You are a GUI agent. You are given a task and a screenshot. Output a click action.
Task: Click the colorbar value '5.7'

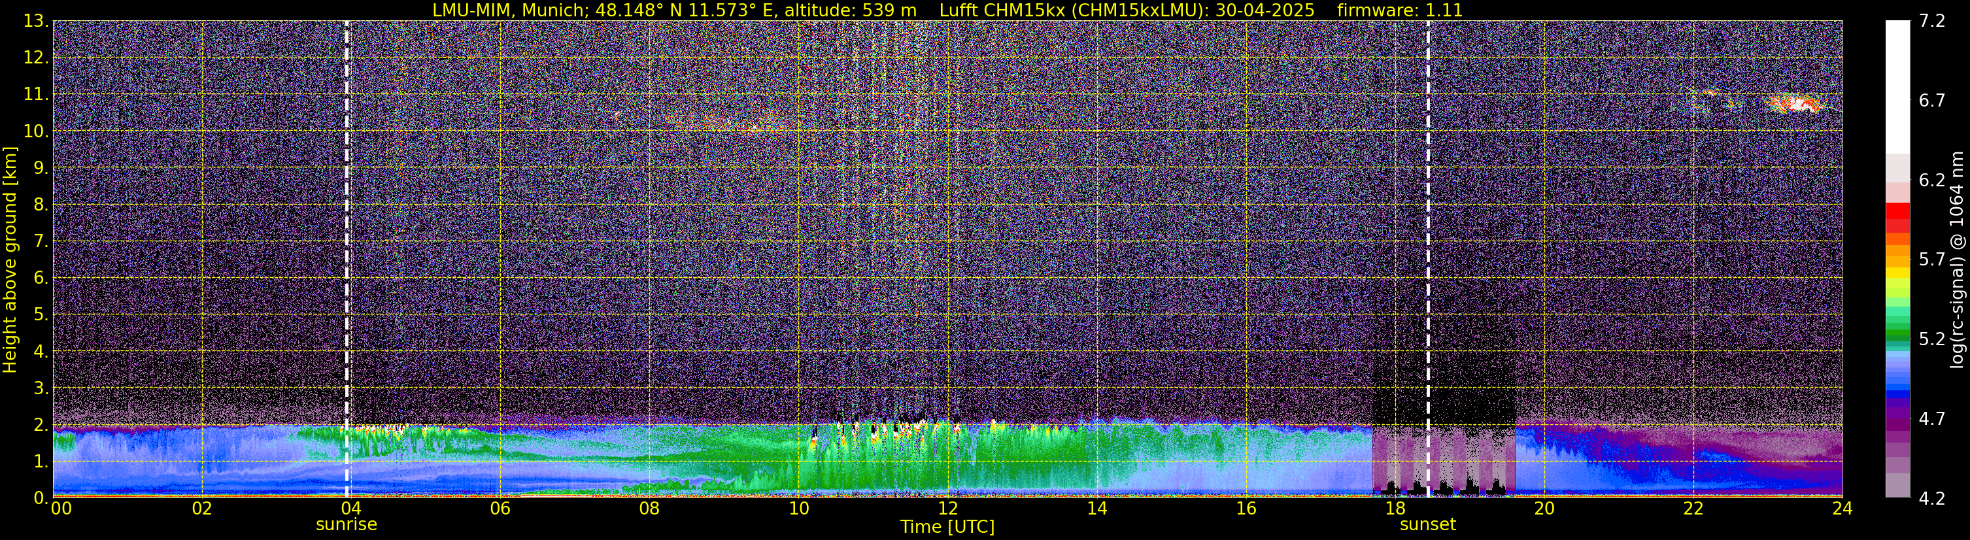[x=1932, y=260]
